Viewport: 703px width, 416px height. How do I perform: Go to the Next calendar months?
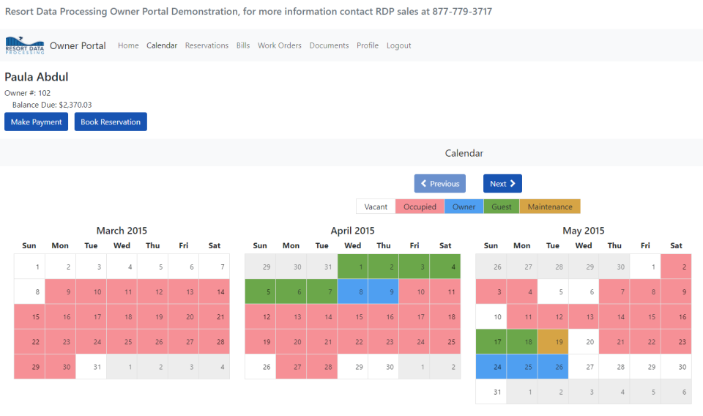tap(502, 184)
